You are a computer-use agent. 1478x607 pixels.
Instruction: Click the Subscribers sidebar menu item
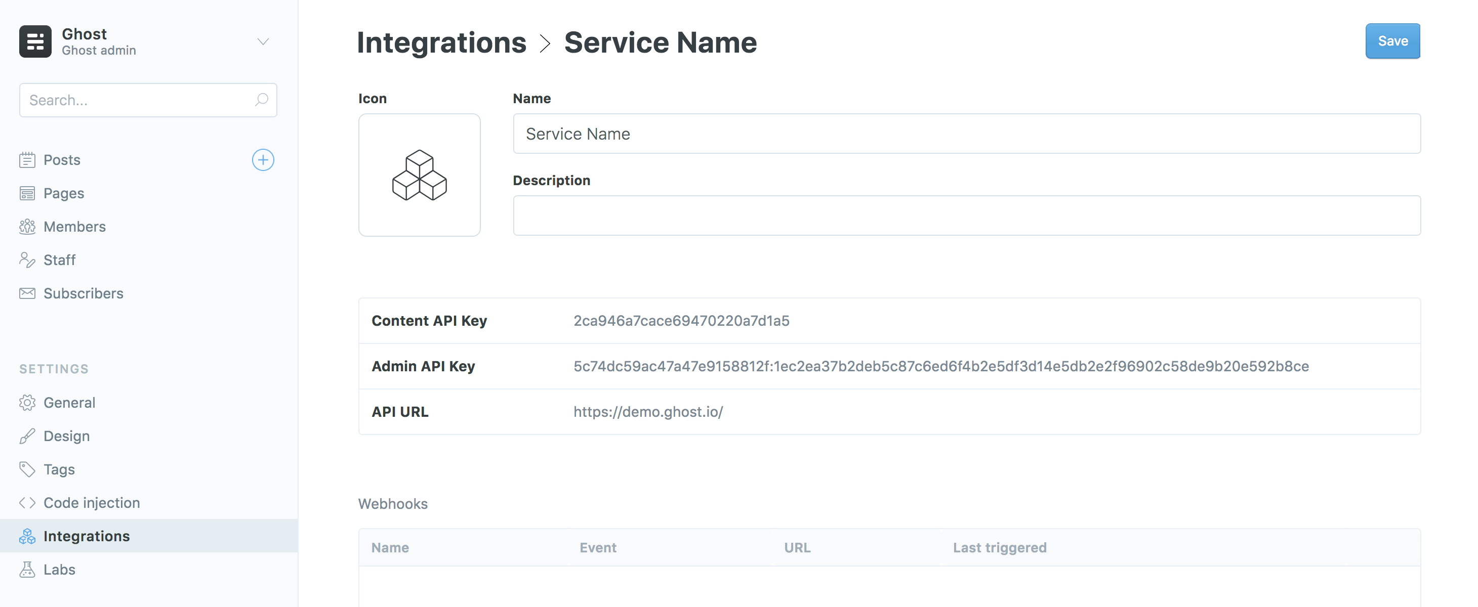83,292
